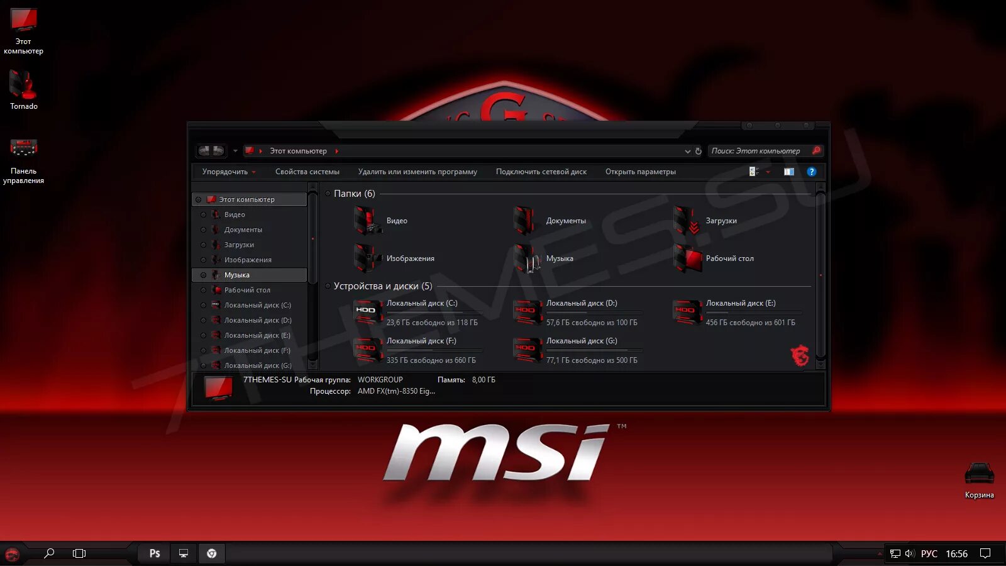Open the Explorer help icon
Image resolution: width=1006 pixels, height=566 pixels.
[812, 172]
